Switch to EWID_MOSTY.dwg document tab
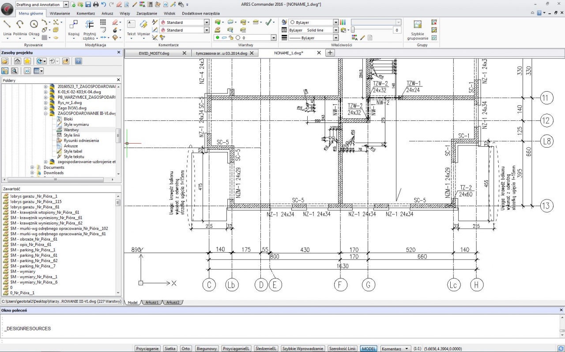This screenshot has height=352, width=565. 154,53
